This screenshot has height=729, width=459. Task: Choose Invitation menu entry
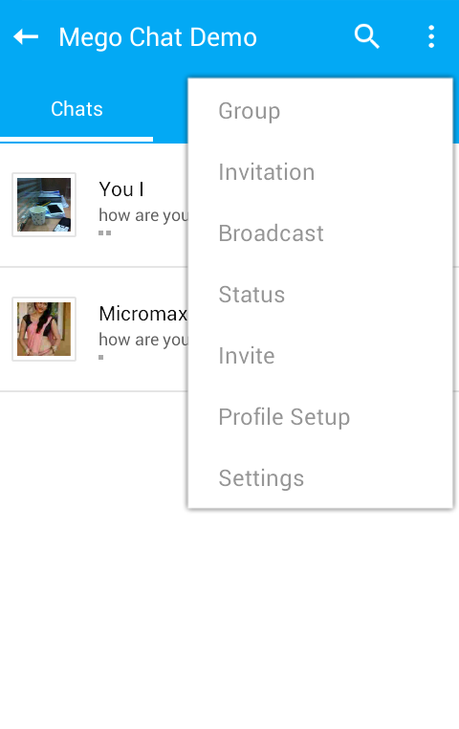[320, 172]
